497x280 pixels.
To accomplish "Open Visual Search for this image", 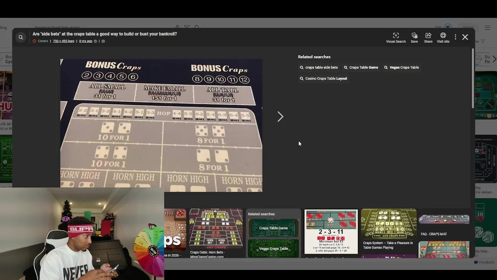I will [x=396, y=38].
